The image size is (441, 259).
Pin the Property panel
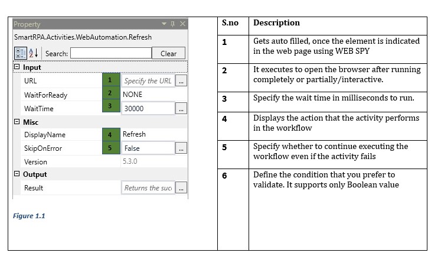173,24
